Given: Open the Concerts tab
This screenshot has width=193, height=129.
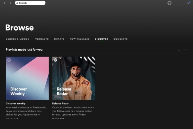Looking at the screenshot, I should pos(121,39).
